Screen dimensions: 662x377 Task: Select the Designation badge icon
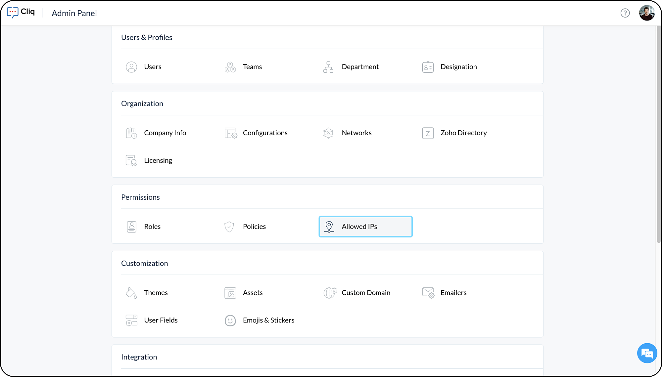pyautogui.click(x=428, y=67)
